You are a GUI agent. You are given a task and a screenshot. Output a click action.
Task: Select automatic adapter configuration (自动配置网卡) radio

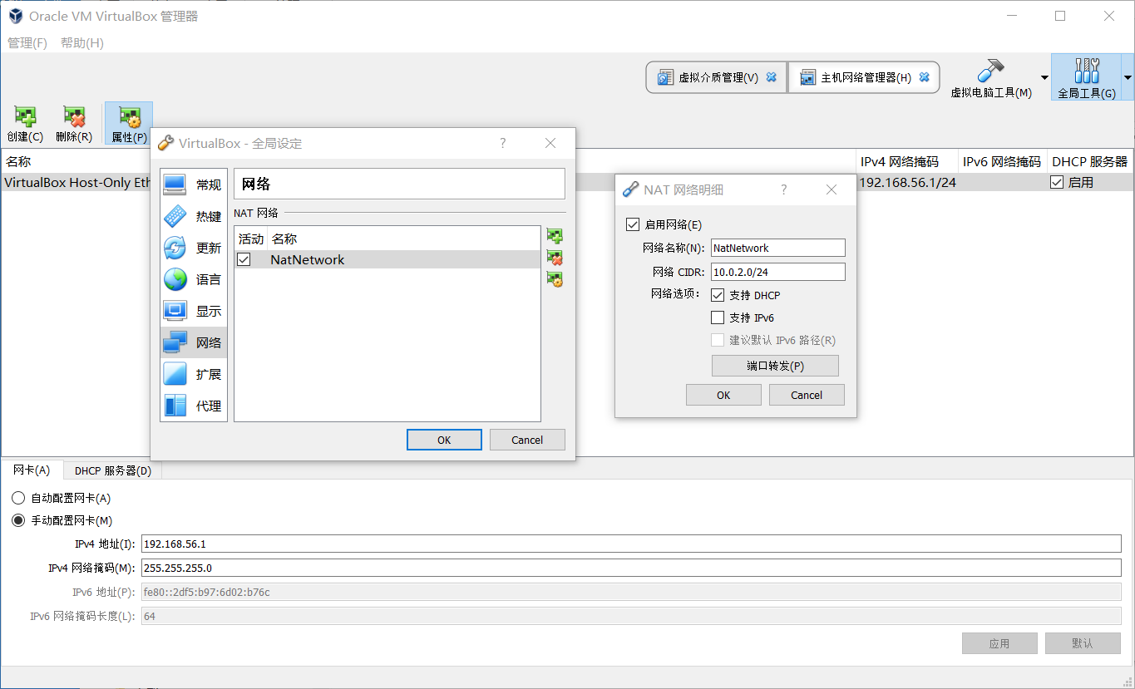[x=18, y=498]
